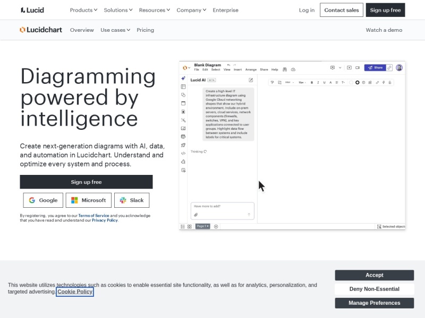Toggle Bold in demo formatting toolbar

pos(312,83)
